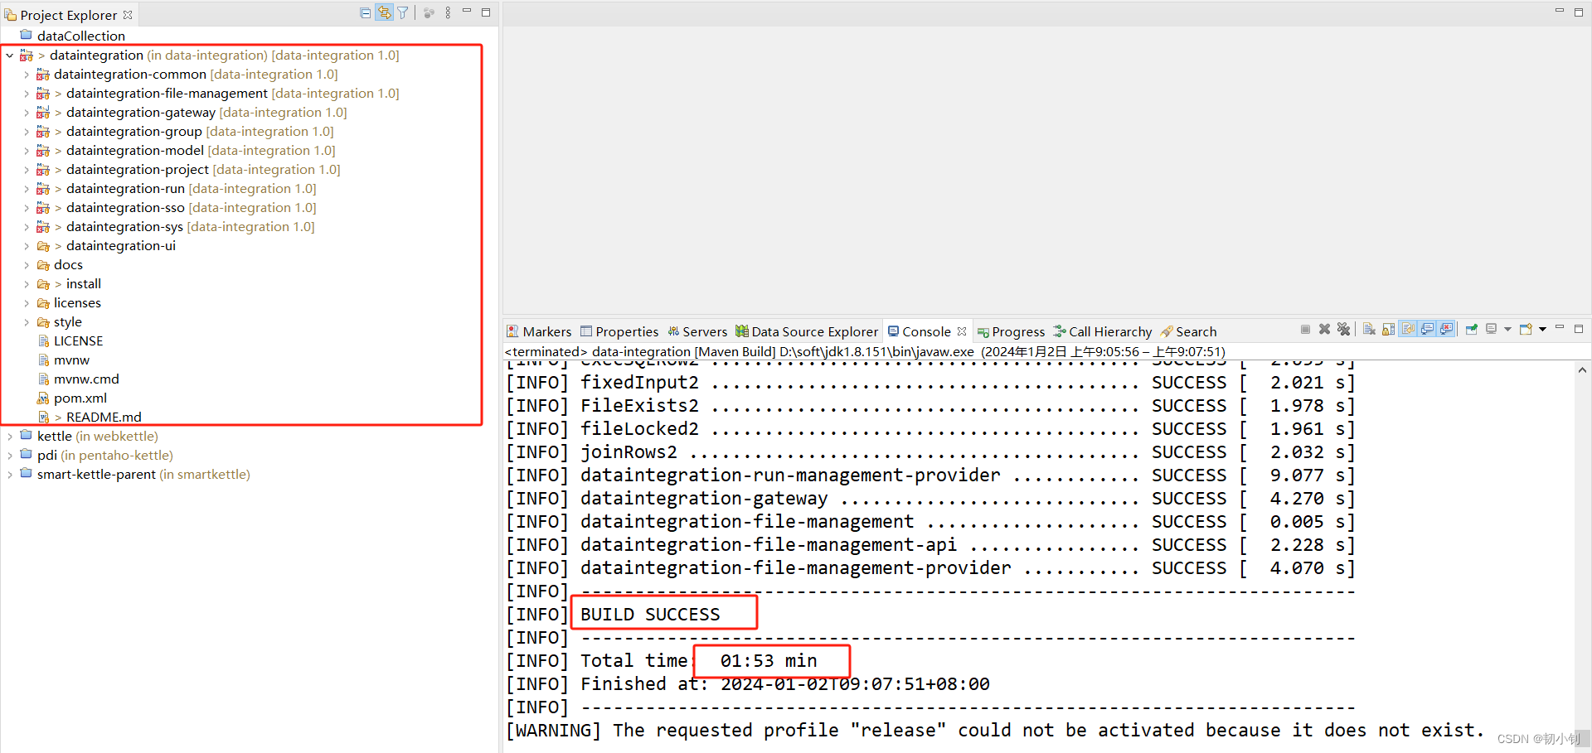1592x753 pixels.
Task: Switch to the Properties tab
Action: coord(619,331)
